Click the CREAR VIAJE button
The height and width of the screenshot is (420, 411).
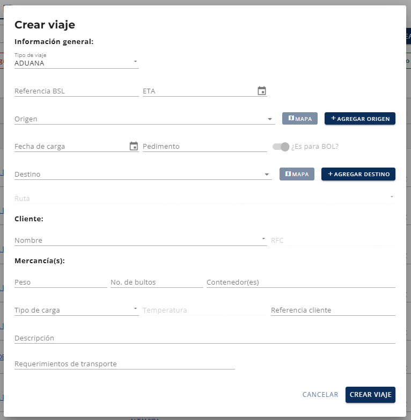tap(370, 395)
